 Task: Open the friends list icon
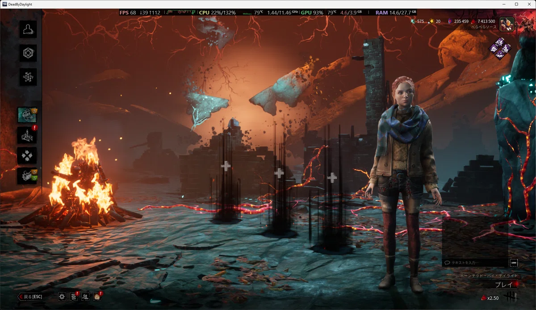coord(85,296)
